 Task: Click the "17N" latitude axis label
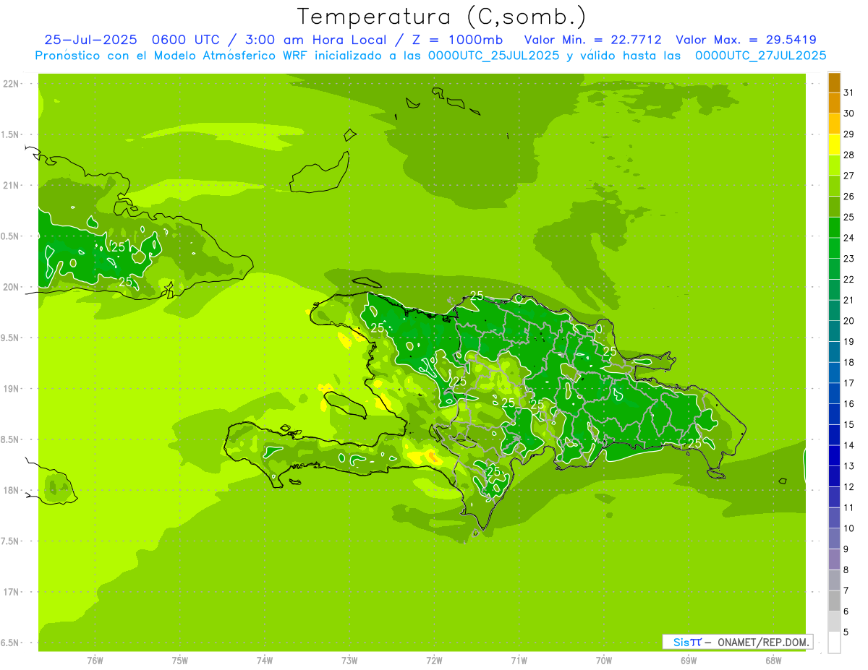point(12,592)
